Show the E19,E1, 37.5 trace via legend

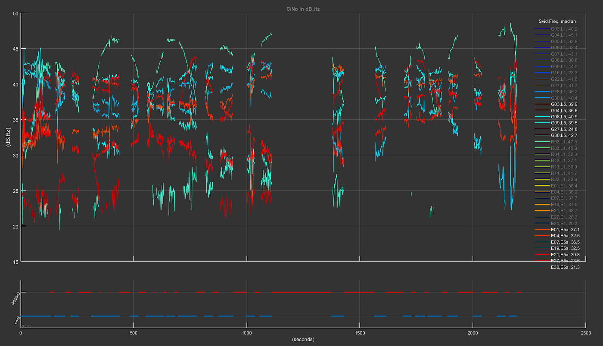[x=565, y=205]
